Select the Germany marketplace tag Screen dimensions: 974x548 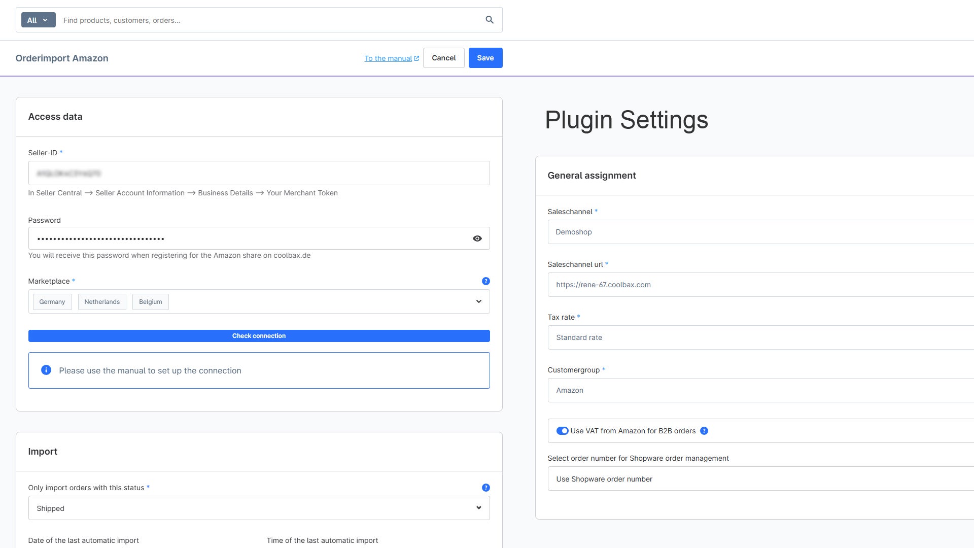[52, 302]
